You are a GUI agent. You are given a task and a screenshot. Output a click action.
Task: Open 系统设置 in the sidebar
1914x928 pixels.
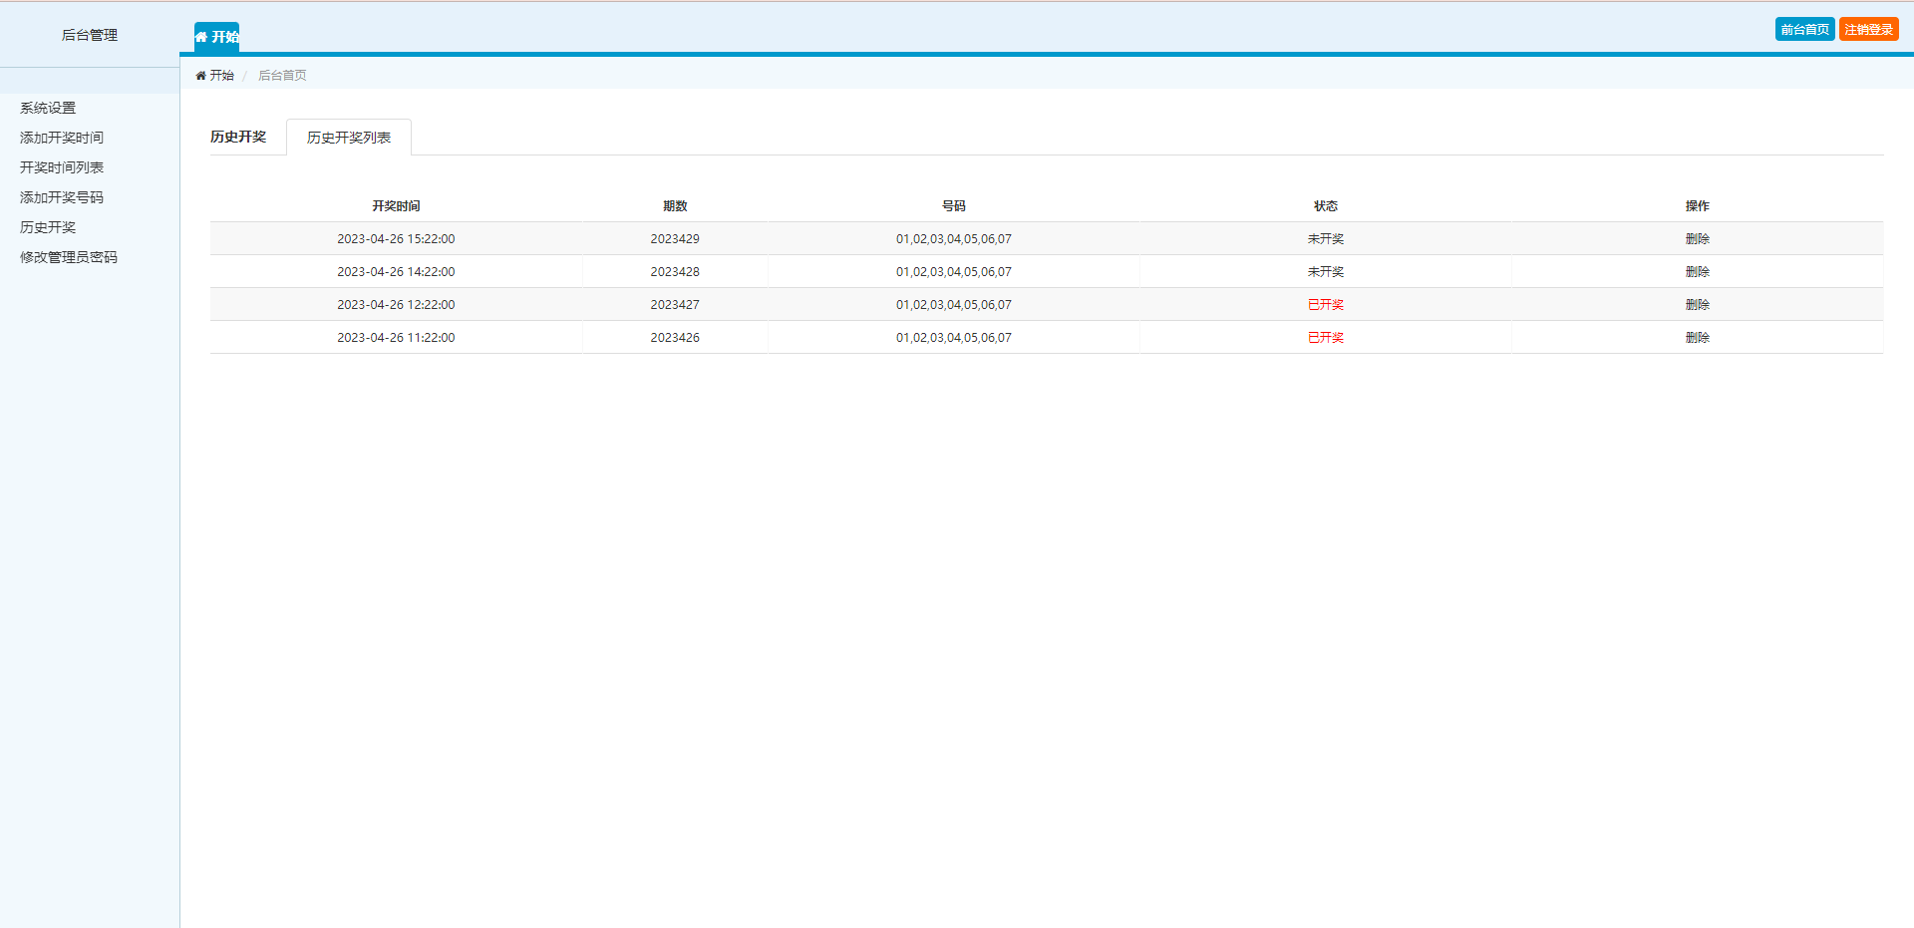coord(48,108)
